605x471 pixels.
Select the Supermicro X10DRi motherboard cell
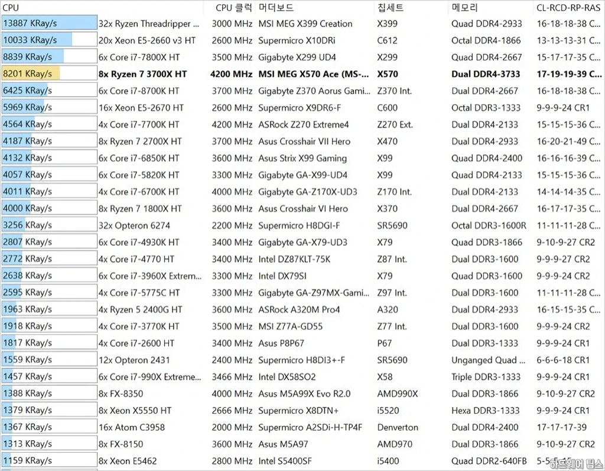pos(297,41)
